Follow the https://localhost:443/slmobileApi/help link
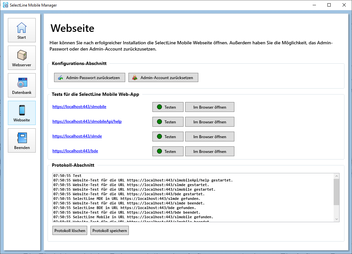 87,121
